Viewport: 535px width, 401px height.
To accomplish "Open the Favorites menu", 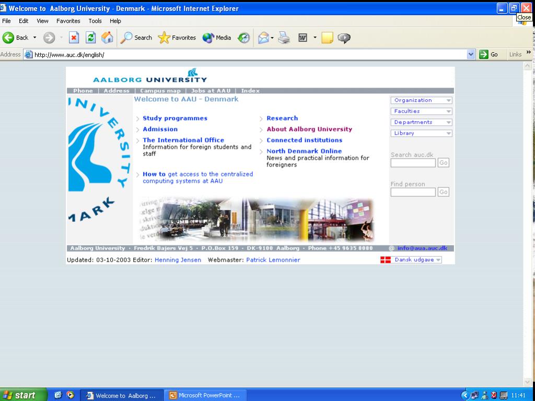I will coord(68,21).
